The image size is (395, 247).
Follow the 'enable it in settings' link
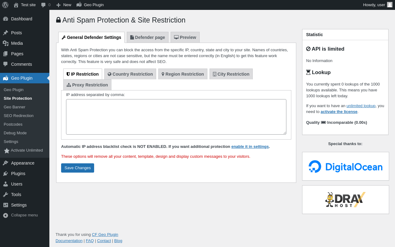pos(250,147)
